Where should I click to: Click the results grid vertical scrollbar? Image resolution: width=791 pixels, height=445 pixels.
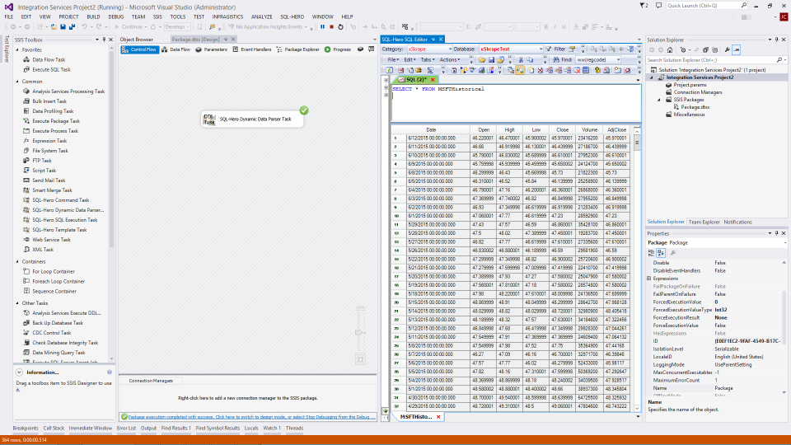point(637,269)
